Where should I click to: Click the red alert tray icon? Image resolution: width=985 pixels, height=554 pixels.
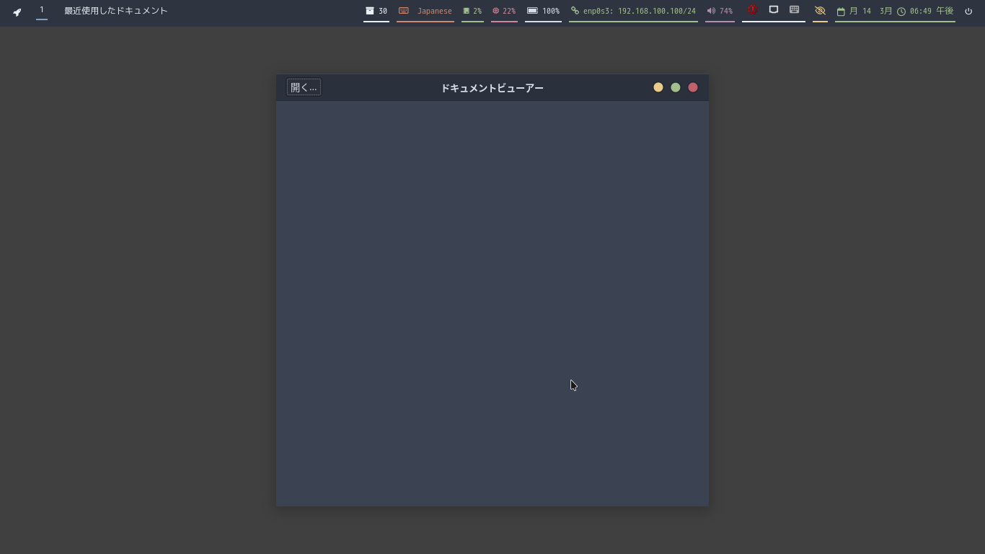tap(752, 10)
